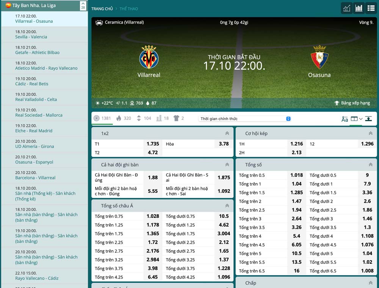Image resolution: width=379 pixels, height=288 pixels.
Task: Pick Mỗi đội ghi 2 bàn Đúng 5.55
Action: pos(153,191)
